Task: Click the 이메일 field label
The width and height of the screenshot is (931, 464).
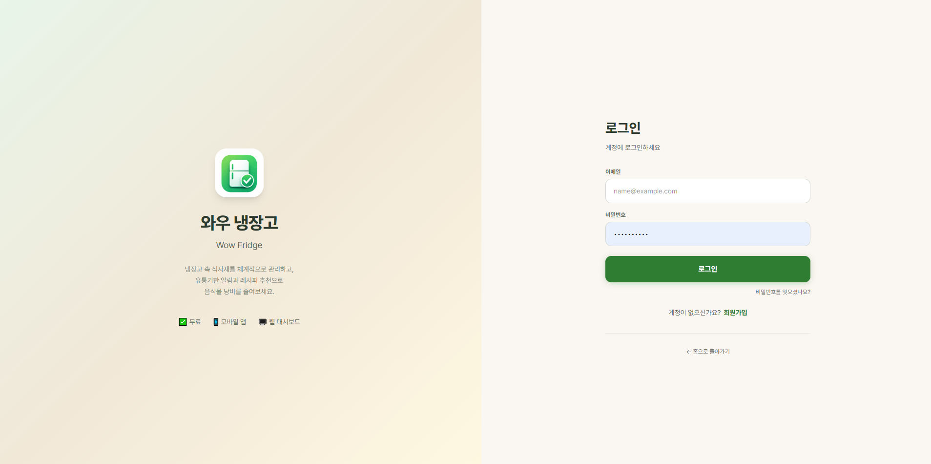Action: (x=613, y=172)
